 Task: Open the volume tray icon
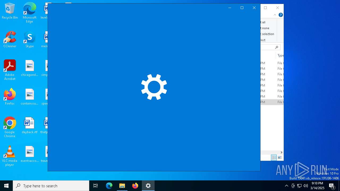(306, 186)
